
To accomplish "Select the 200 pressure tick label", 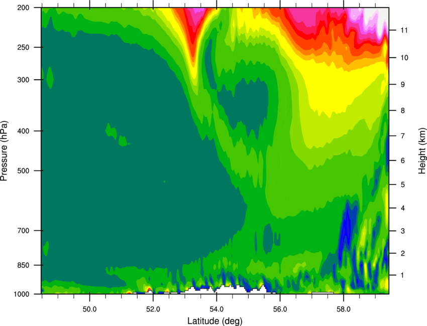I will [23, 8].
